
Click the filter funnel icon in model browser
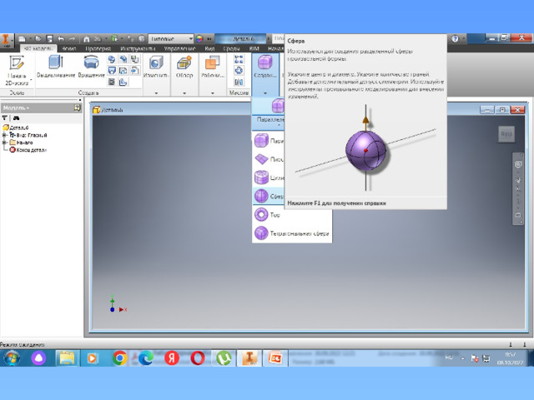tap(6, 118)
